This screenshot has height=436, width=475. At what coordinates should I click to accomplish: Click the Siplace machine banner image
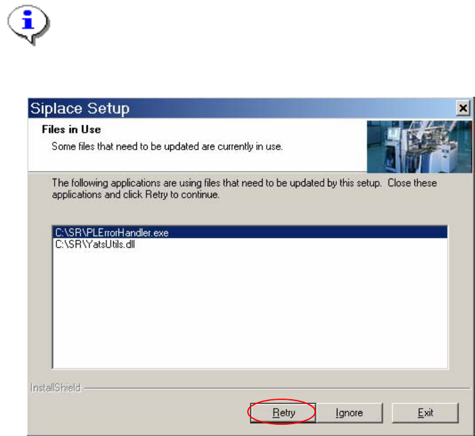pyautogui.click(x=419, y=147)
